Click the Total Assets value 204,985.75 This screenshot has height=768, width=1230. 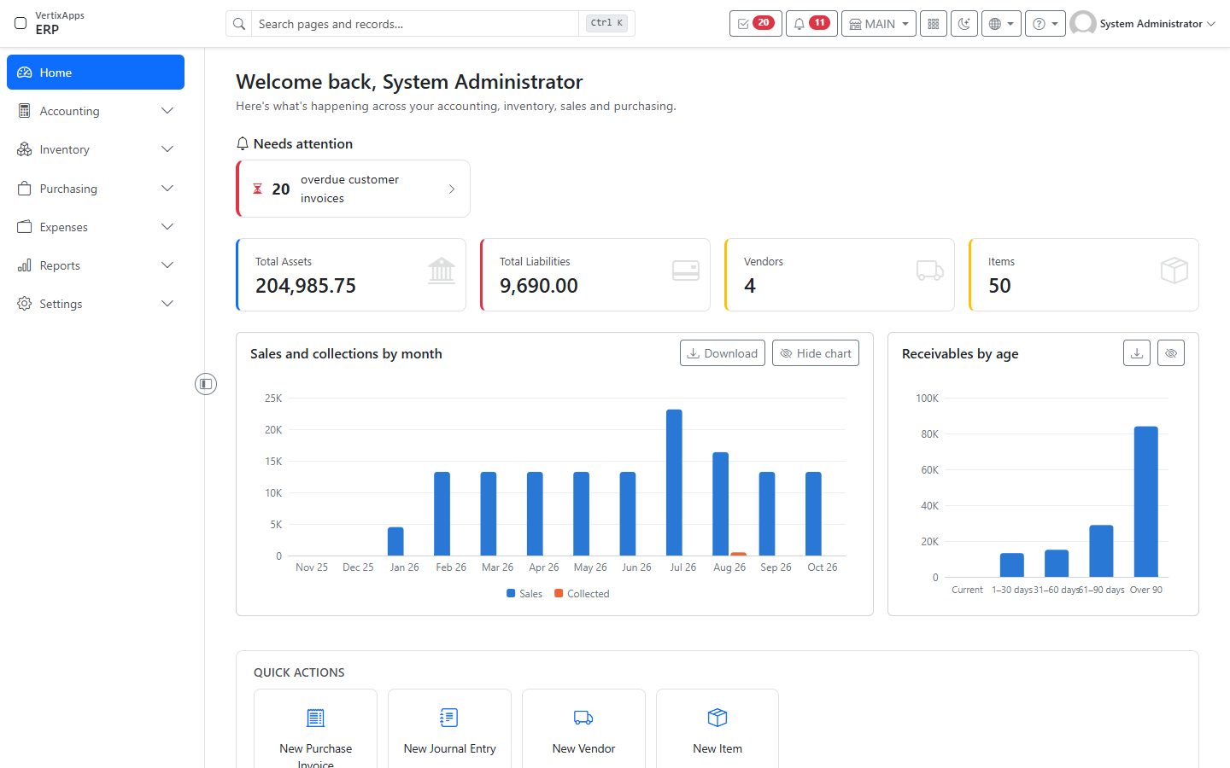306,286
